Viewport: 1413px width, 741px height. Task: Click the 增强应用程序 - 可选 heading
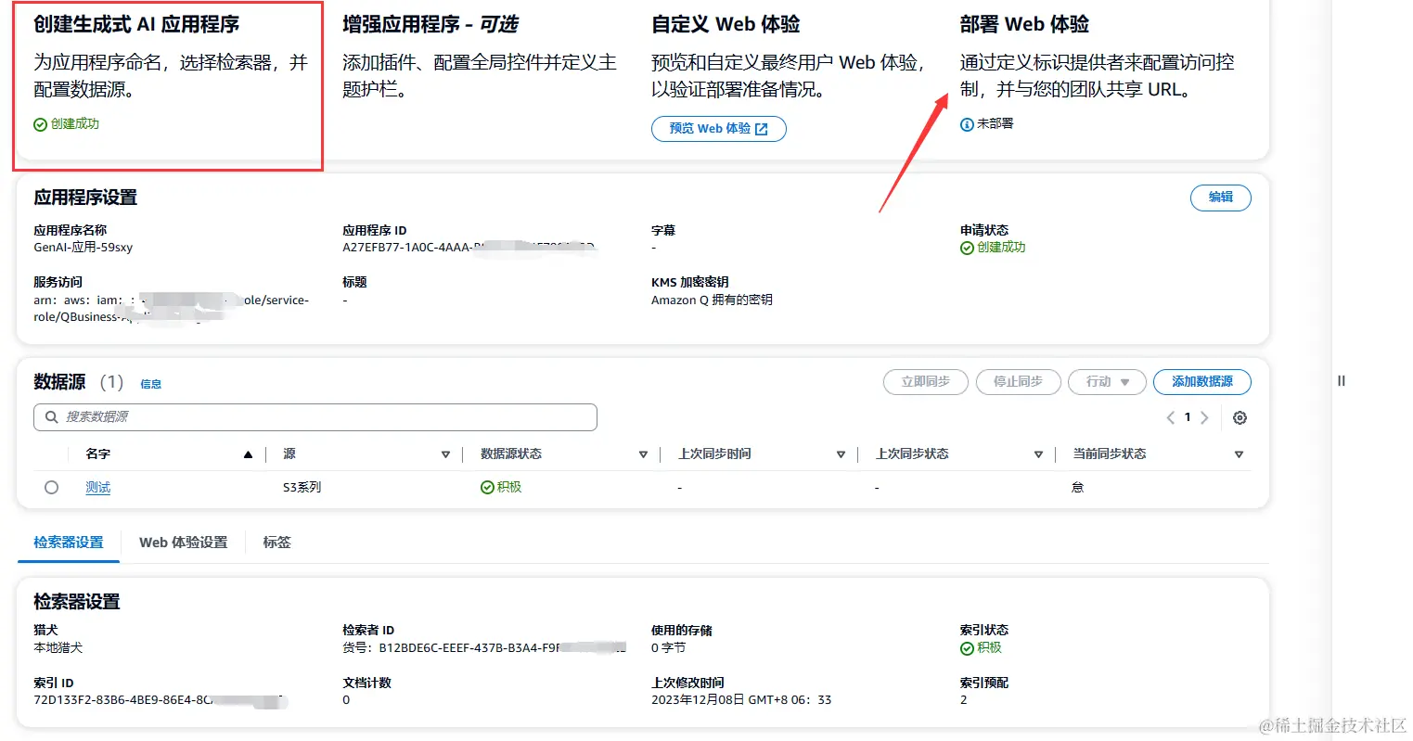point(430,25)
